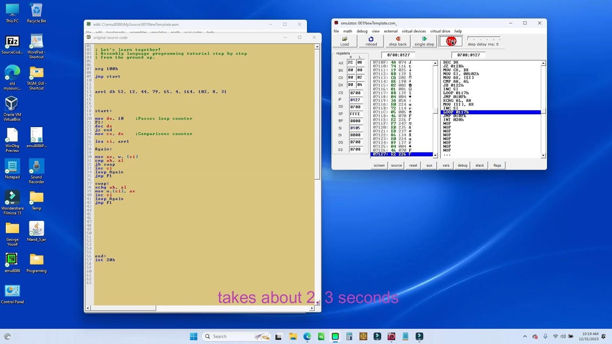
Task: Click the emu8086 chip icon in taskbar
Action: 335,336
